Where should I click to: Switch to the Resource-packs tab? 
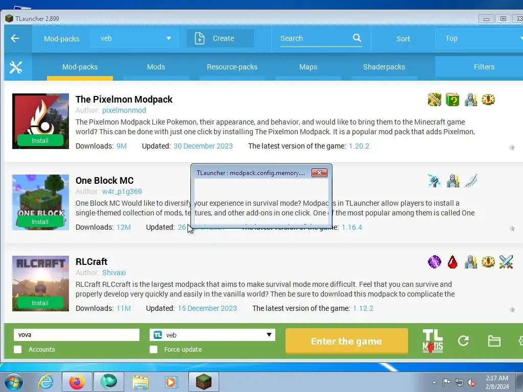pyautogui.click(x=232, y=67)
